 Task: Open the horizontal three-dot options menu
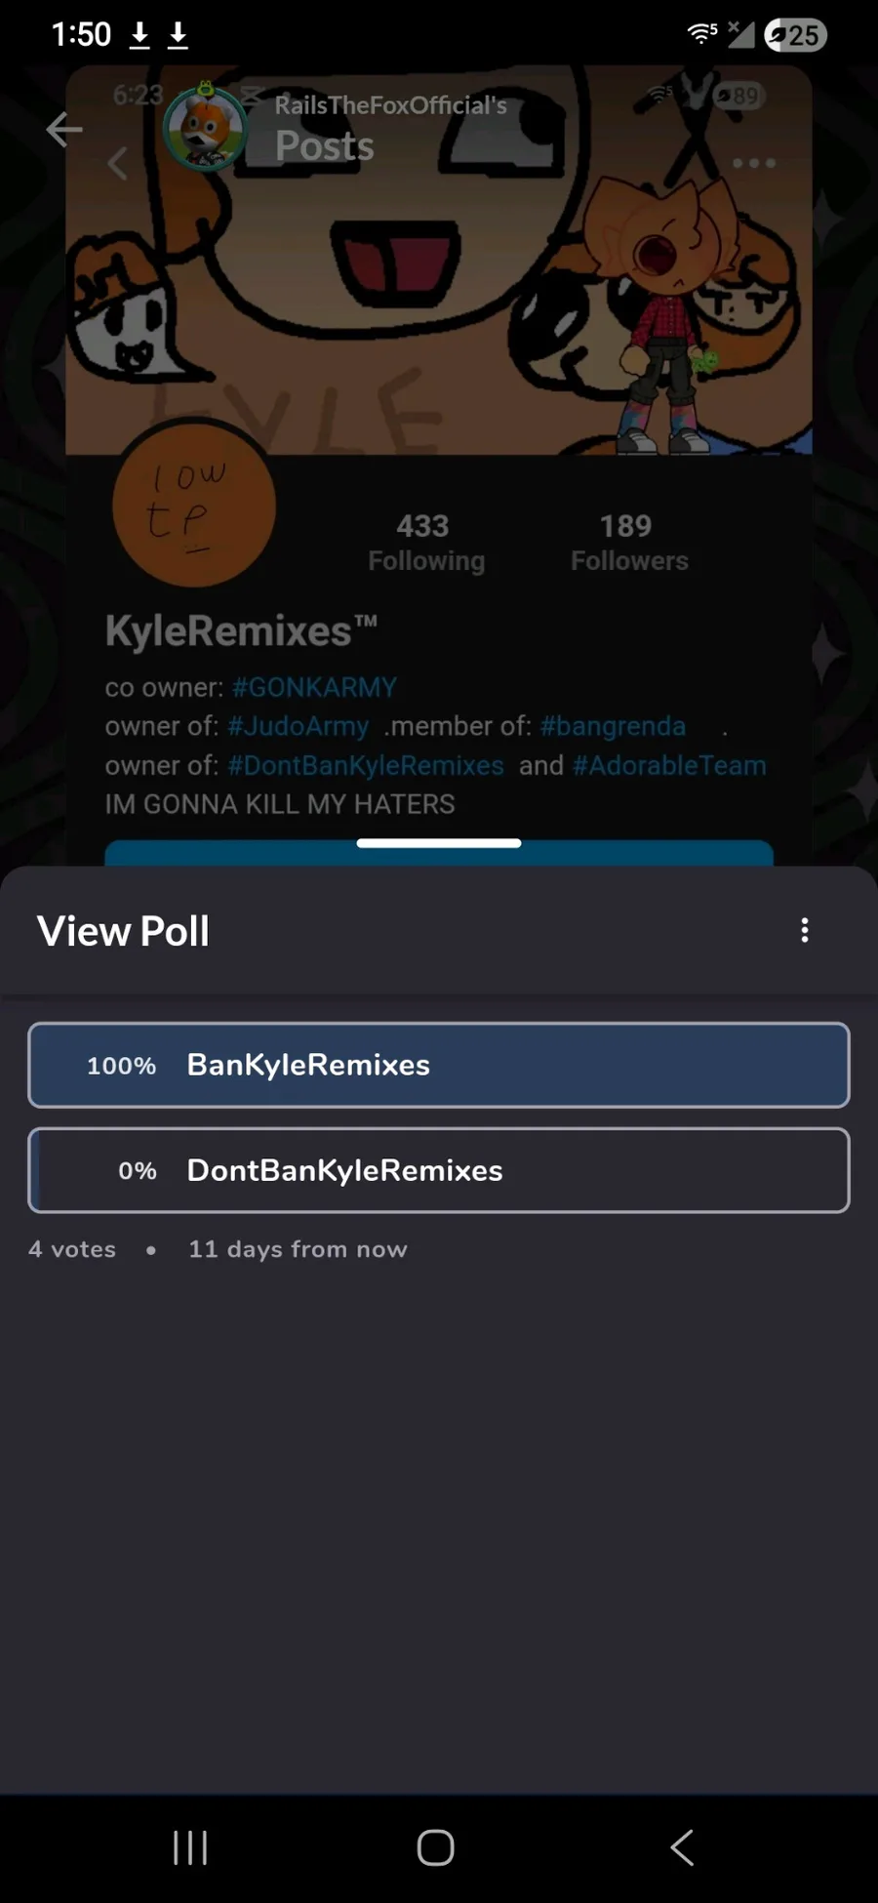[754, 163]
